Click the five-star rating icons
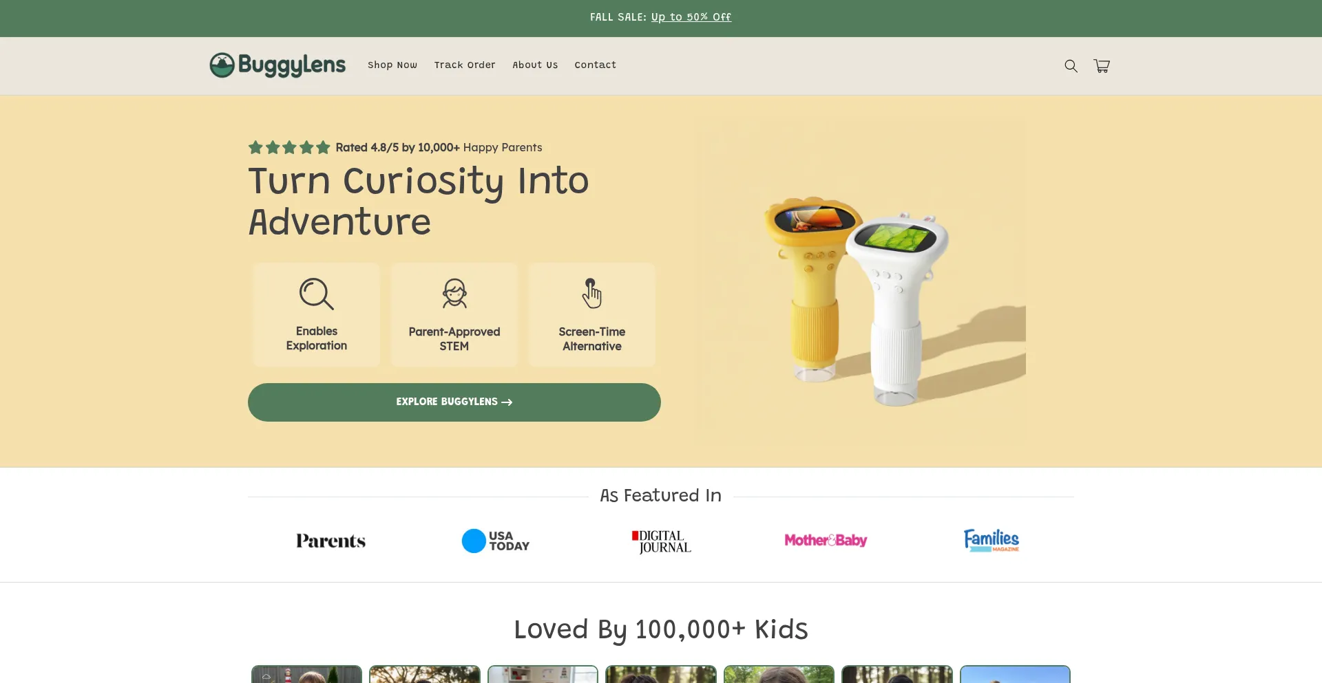This screenshot has width=1322, height=683. (289, 147)
